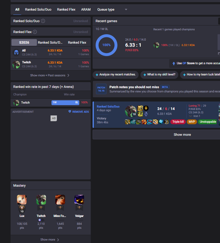Select the purple secondary rune icon in match row
This screenshot has width=220, height=243.
[x=146, y=114]
